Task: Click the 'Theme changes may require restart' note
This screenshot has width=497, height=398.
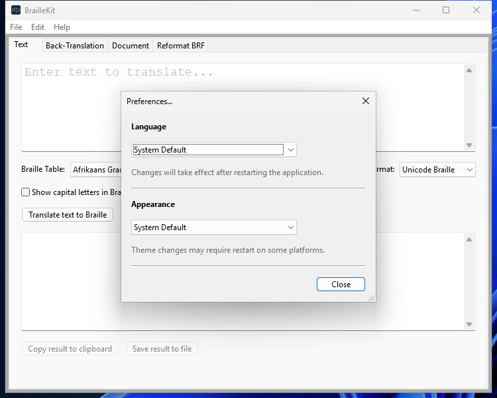Action: point(228,250)
